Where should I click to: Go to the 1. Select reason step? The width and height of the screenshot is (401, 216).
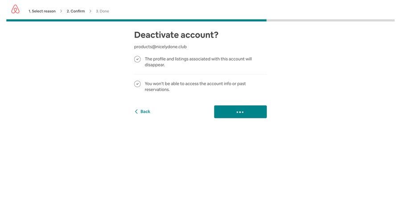click(x=42, y=11)
